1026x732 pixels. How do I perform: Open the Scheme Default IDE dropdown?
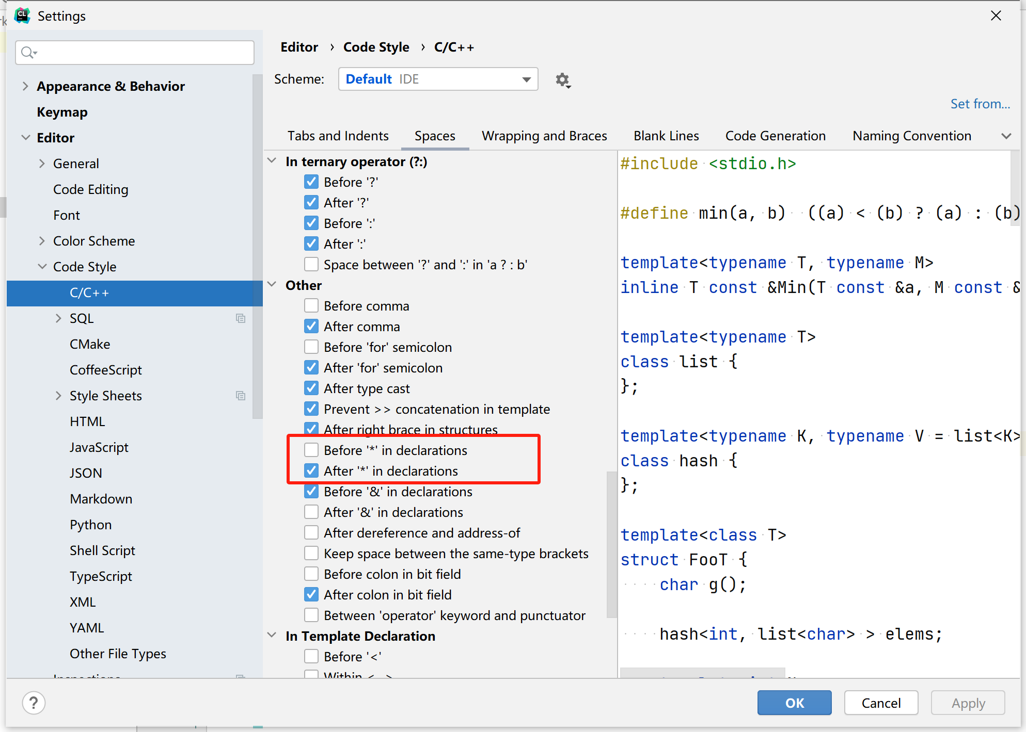click(x=438, y=79)
